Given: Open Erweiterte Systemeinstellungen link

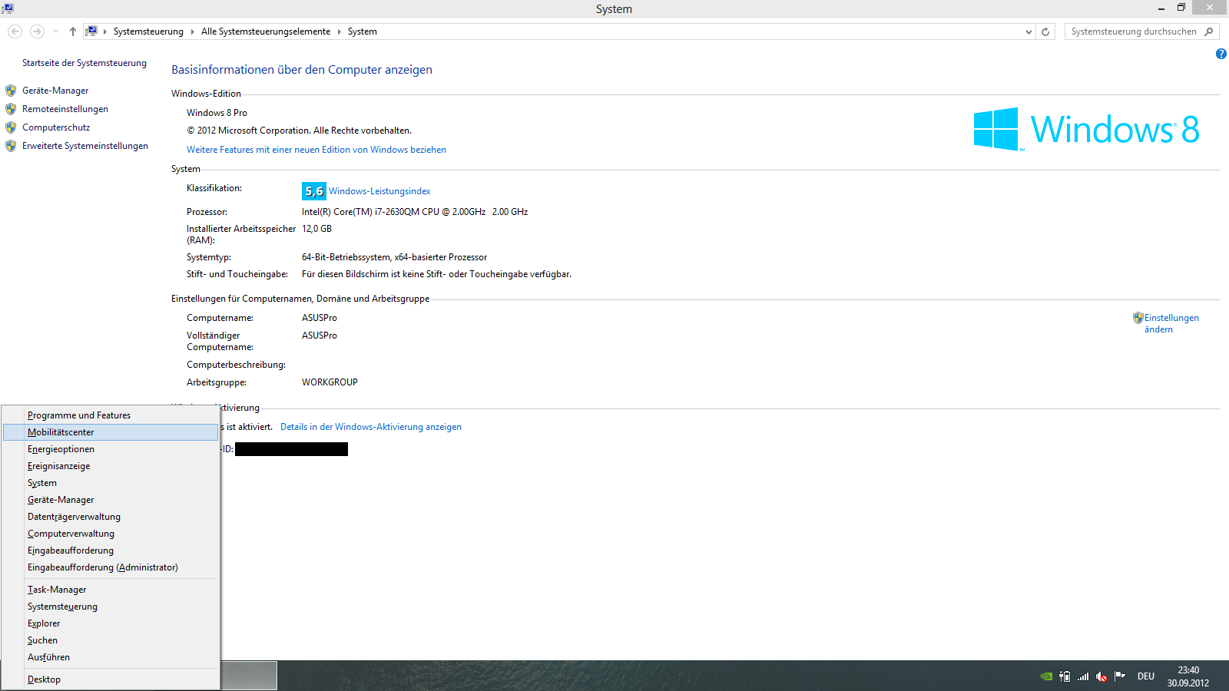Looking at the screenshot, I should [85, 146].
